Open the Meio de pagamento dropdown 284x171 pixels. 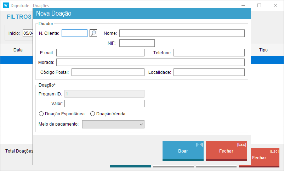click(x=113, y=124)
